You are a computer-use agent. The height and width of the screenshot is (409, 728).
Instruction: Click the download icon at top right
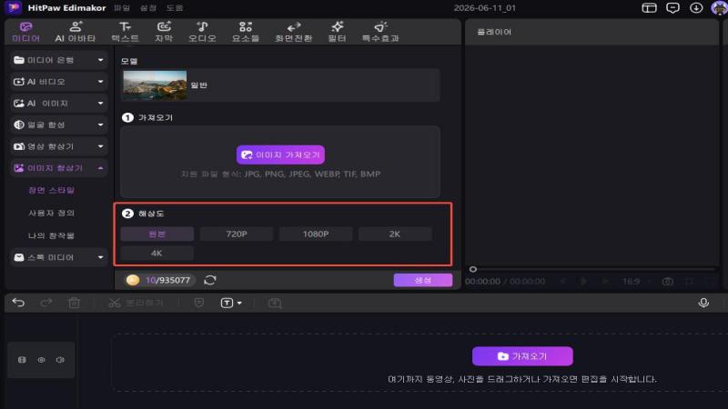(696, 8)
